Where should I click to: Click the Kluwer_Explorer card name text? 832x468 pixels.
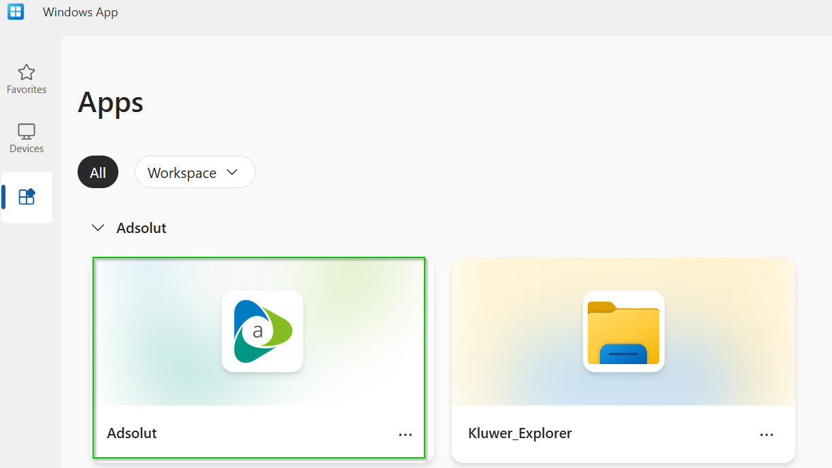click(x=520, y=433)
